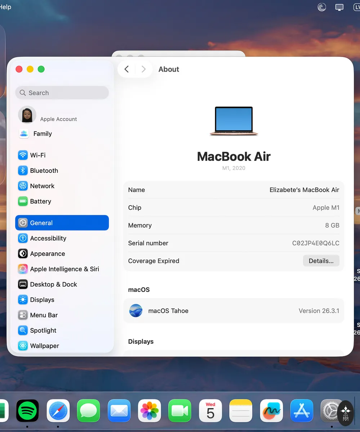Click the sidebar Search field

(x=62, y=93)
